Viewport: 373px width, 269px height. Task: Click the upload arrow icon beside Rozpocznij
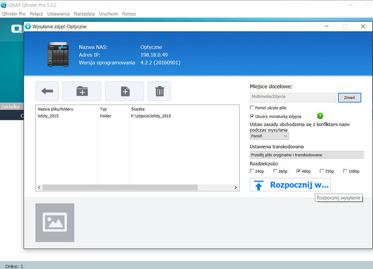click(258, 185)
